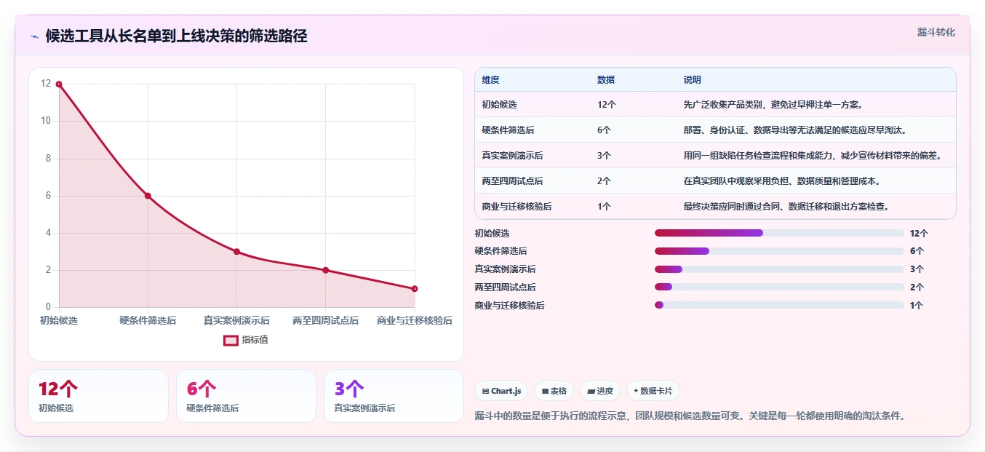Click the 硬条件筛选后 x-axis label
This screenshot has width=985, height=452.
click(x=148, y=320)
